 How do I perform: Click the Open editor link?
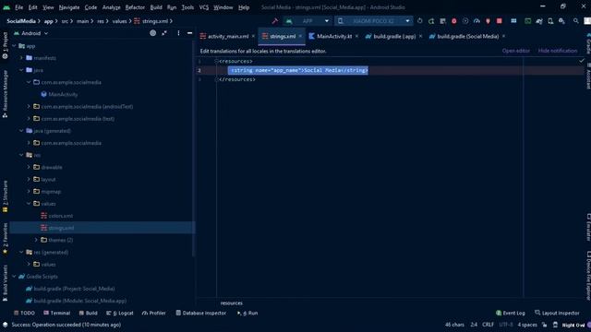[x=515, y=51]
